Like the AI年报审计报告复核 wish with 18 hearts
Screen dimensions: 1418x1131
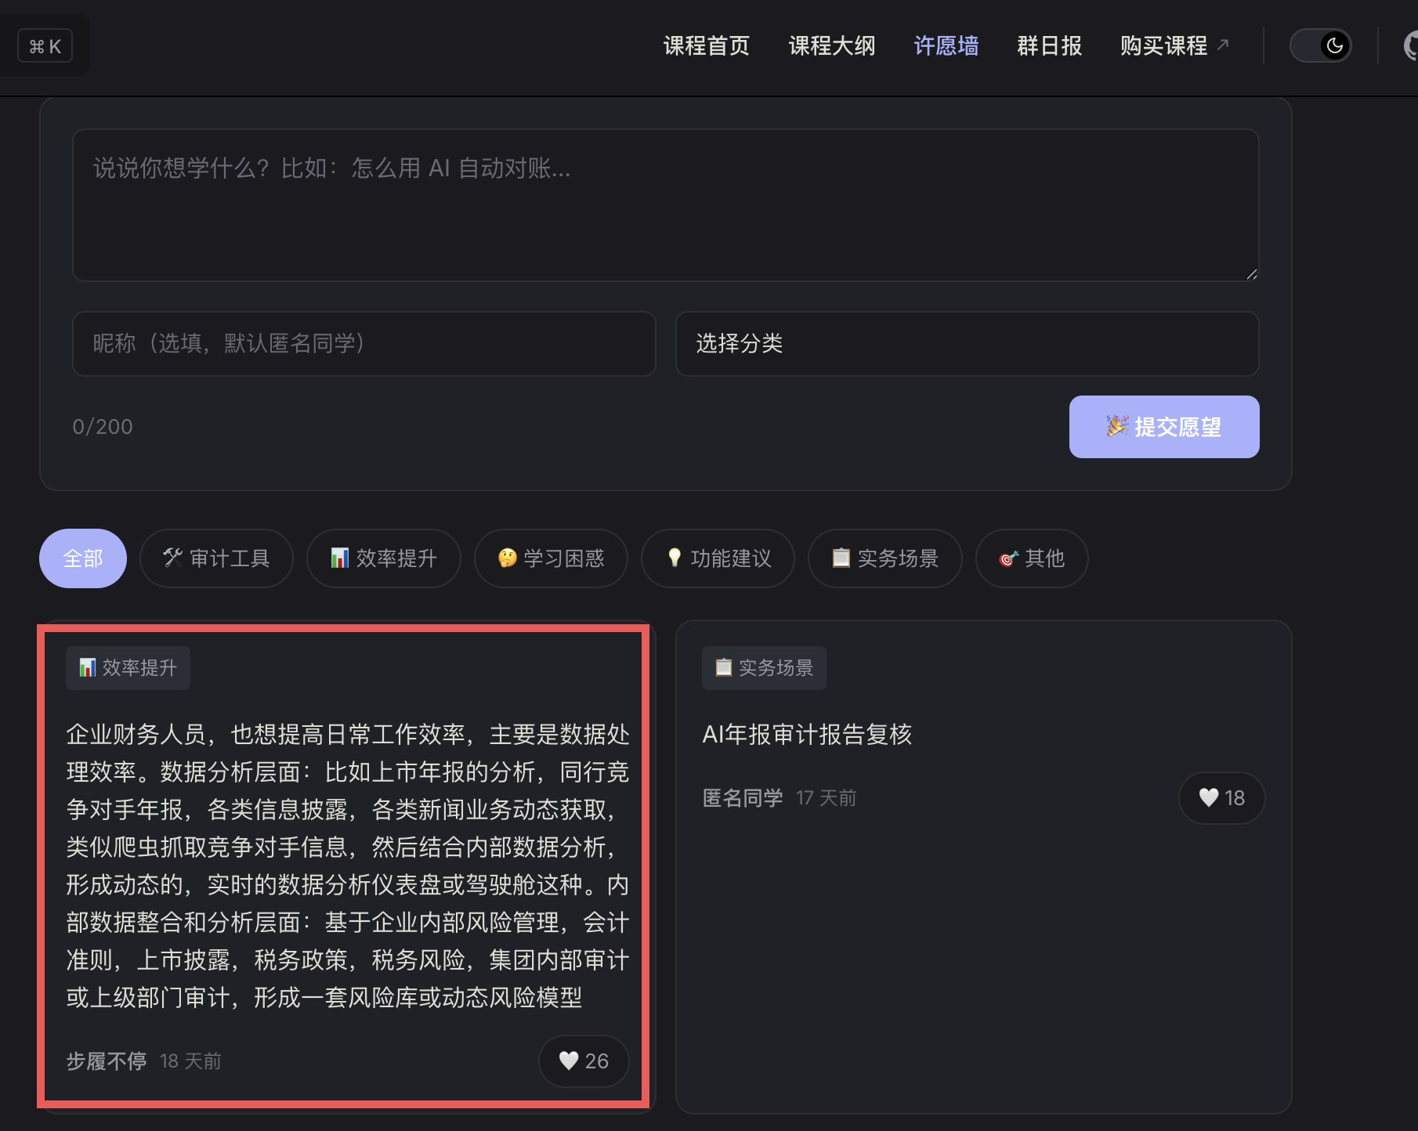pos(1221,798)
